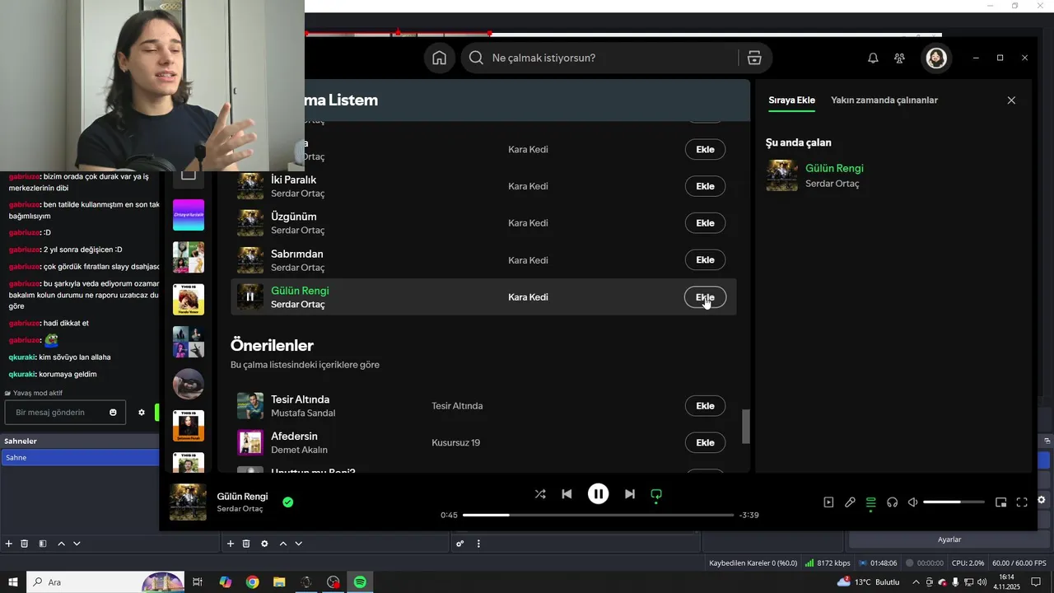
Task: Skip to the next track
Action: click(630, 494)
